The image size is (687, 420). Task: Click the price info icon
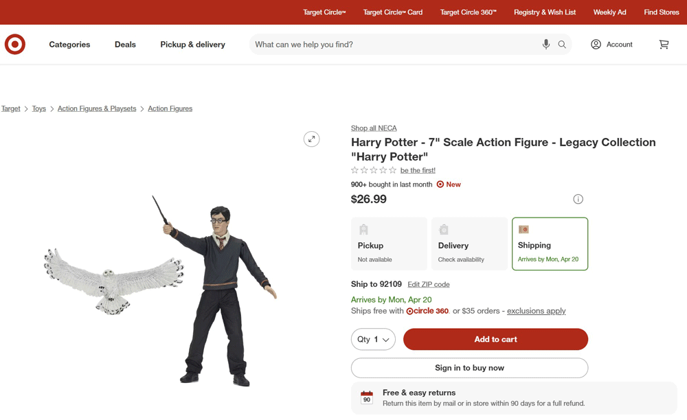point(578,199)
